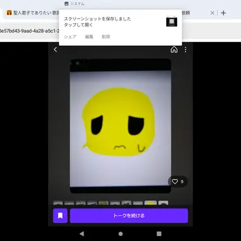
Task: Tap the Android recent apps square
Action: click(159, 233)
